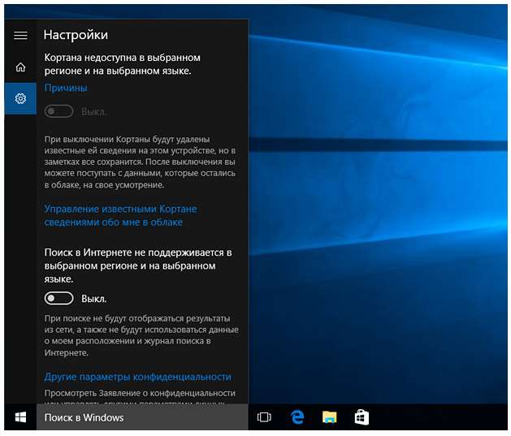
Task: Toggle the disabled Cortana switch
Action: click(59, 111)
